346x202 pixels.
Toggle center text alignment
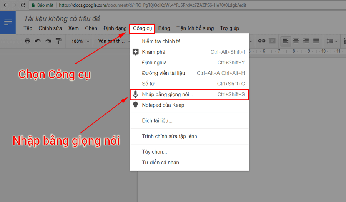pos(296,41)
